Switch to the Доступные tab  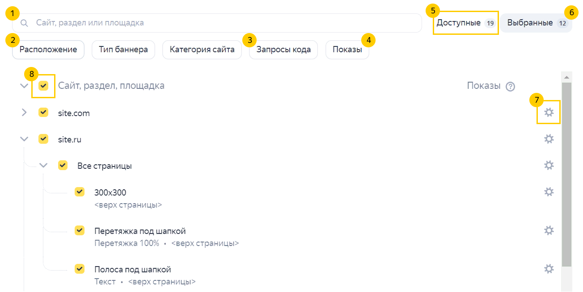(465, 23)
